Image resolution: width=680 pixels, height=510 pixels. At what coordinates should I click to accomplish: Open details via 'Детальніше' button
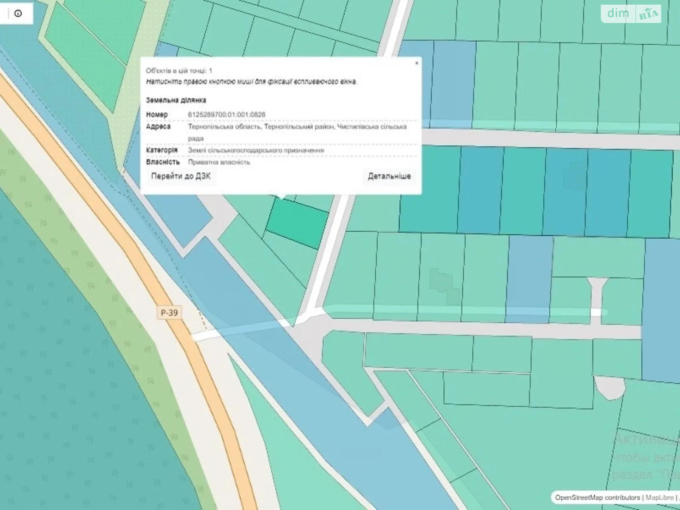[389, 176]
